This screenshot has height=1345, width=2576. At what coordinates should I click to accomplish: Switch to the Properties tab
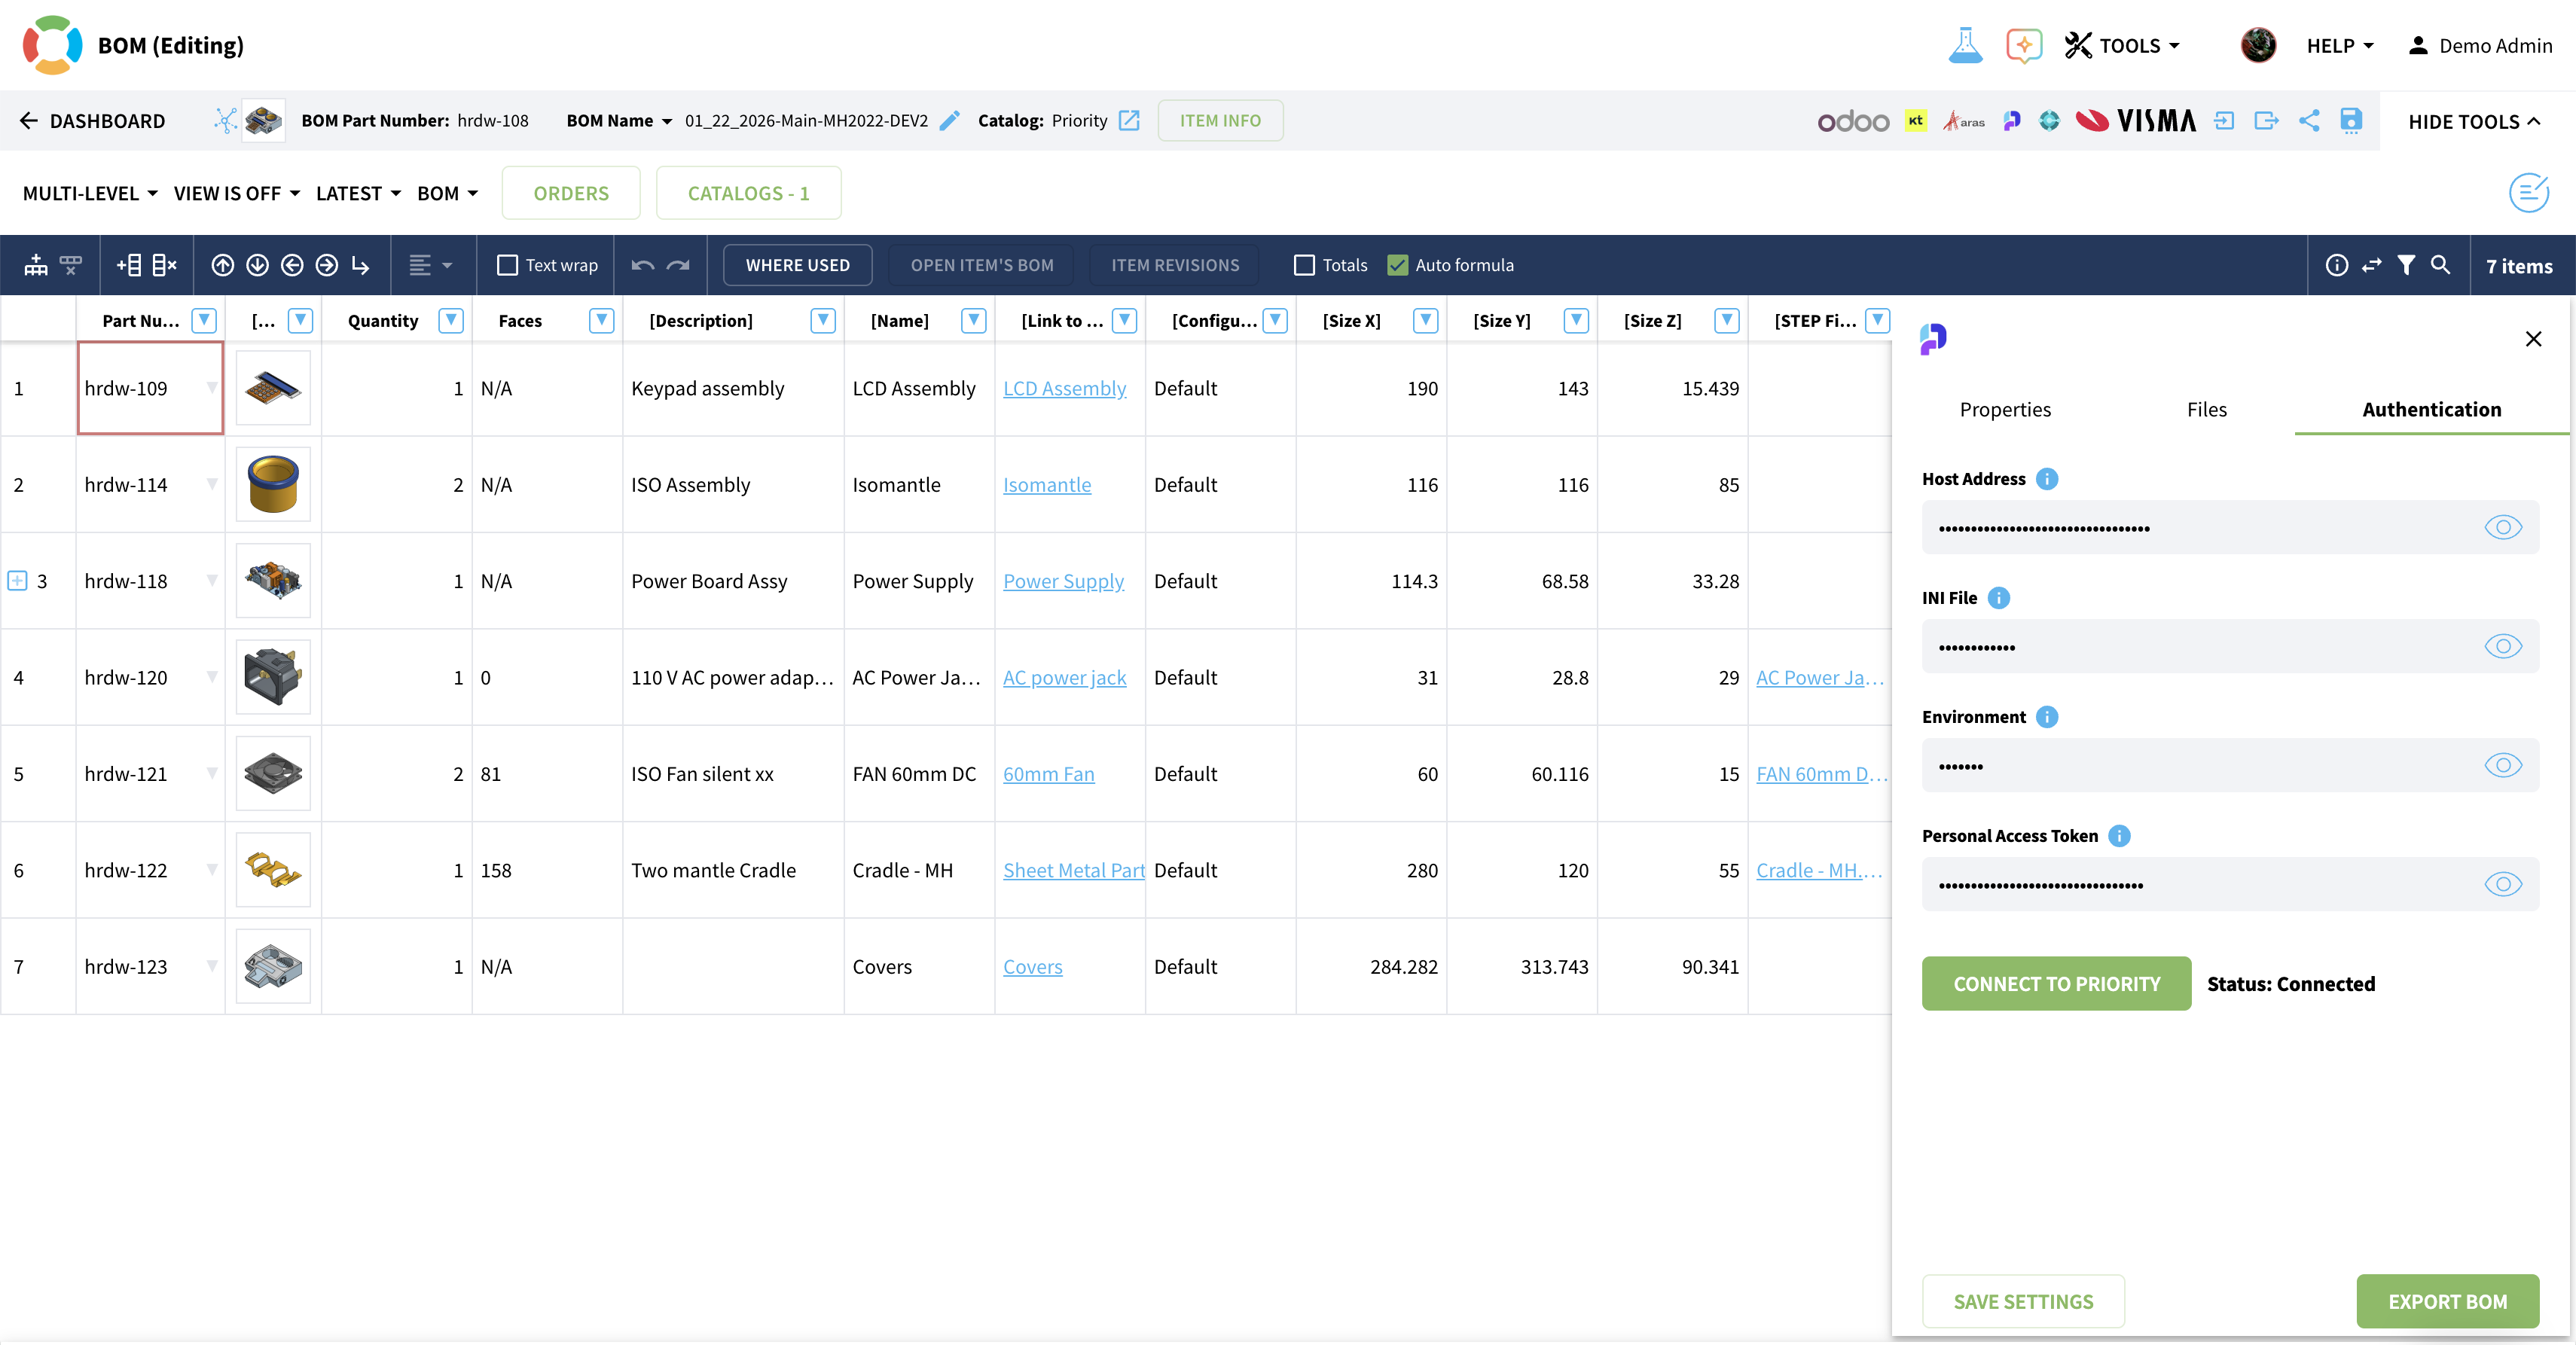pos(2004,409)
